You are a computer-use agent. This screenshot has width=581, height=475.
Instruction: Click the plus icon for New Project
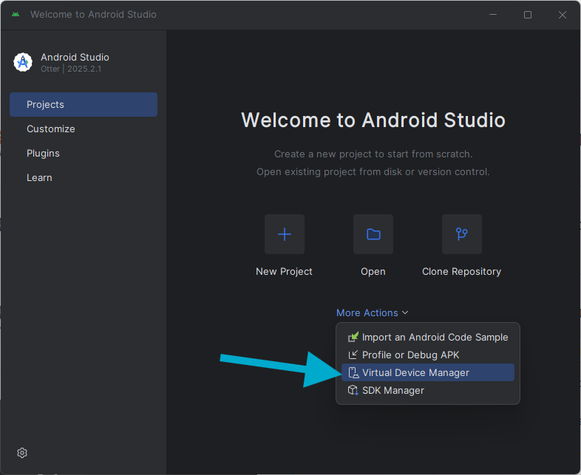coord(284,234)
